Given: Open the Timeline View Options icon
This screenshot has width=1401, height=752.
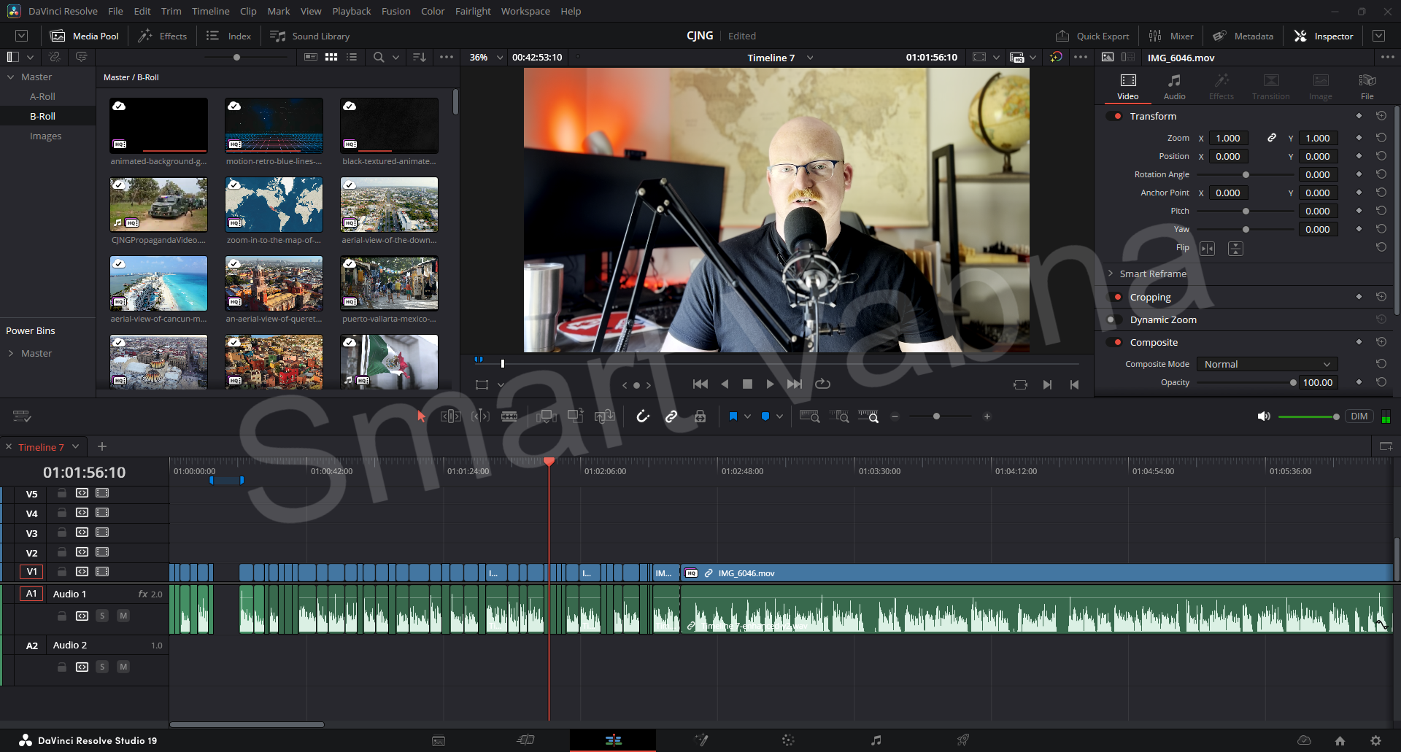Looking at the screenshot, I should (22, 416).
